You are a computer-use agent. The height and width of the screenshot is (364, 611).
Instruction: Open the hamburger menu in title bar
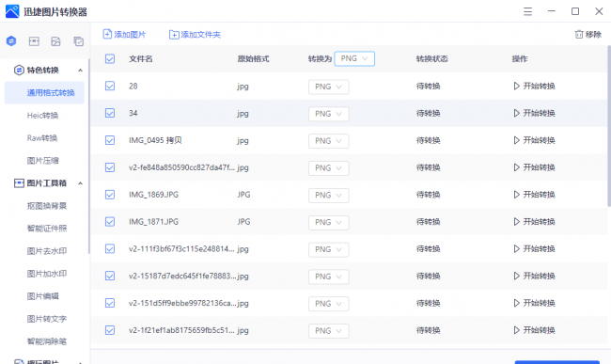(x=527, y=11)
